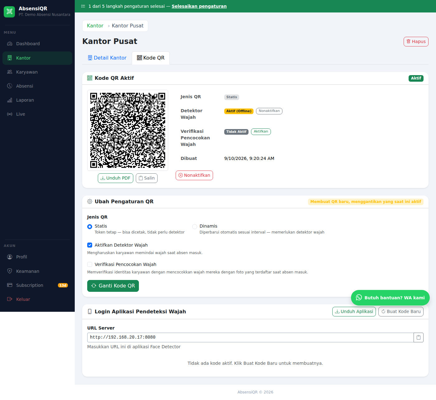
Task: Click the Hapus button
Action: coord(416,41)
